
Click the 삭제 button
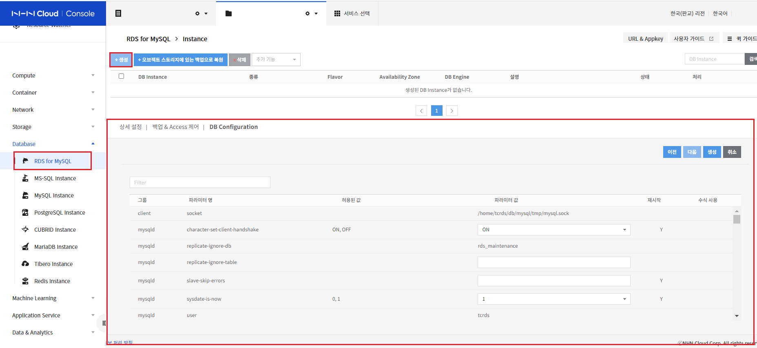click(x=239, y=60)
